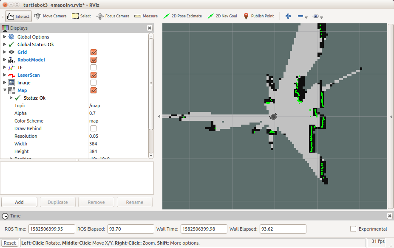This screenshot has height=248, width=394.
Task: Disable the Grid display checkbox
Action: [x=94, y=52]
